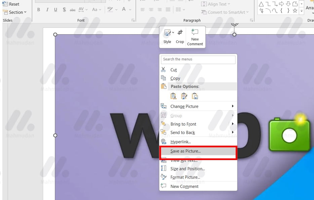Image resolution: width=314 pixels, height=200 pixels.
Task: Expand the Change Picture submenu
Action: coord(233,106)
